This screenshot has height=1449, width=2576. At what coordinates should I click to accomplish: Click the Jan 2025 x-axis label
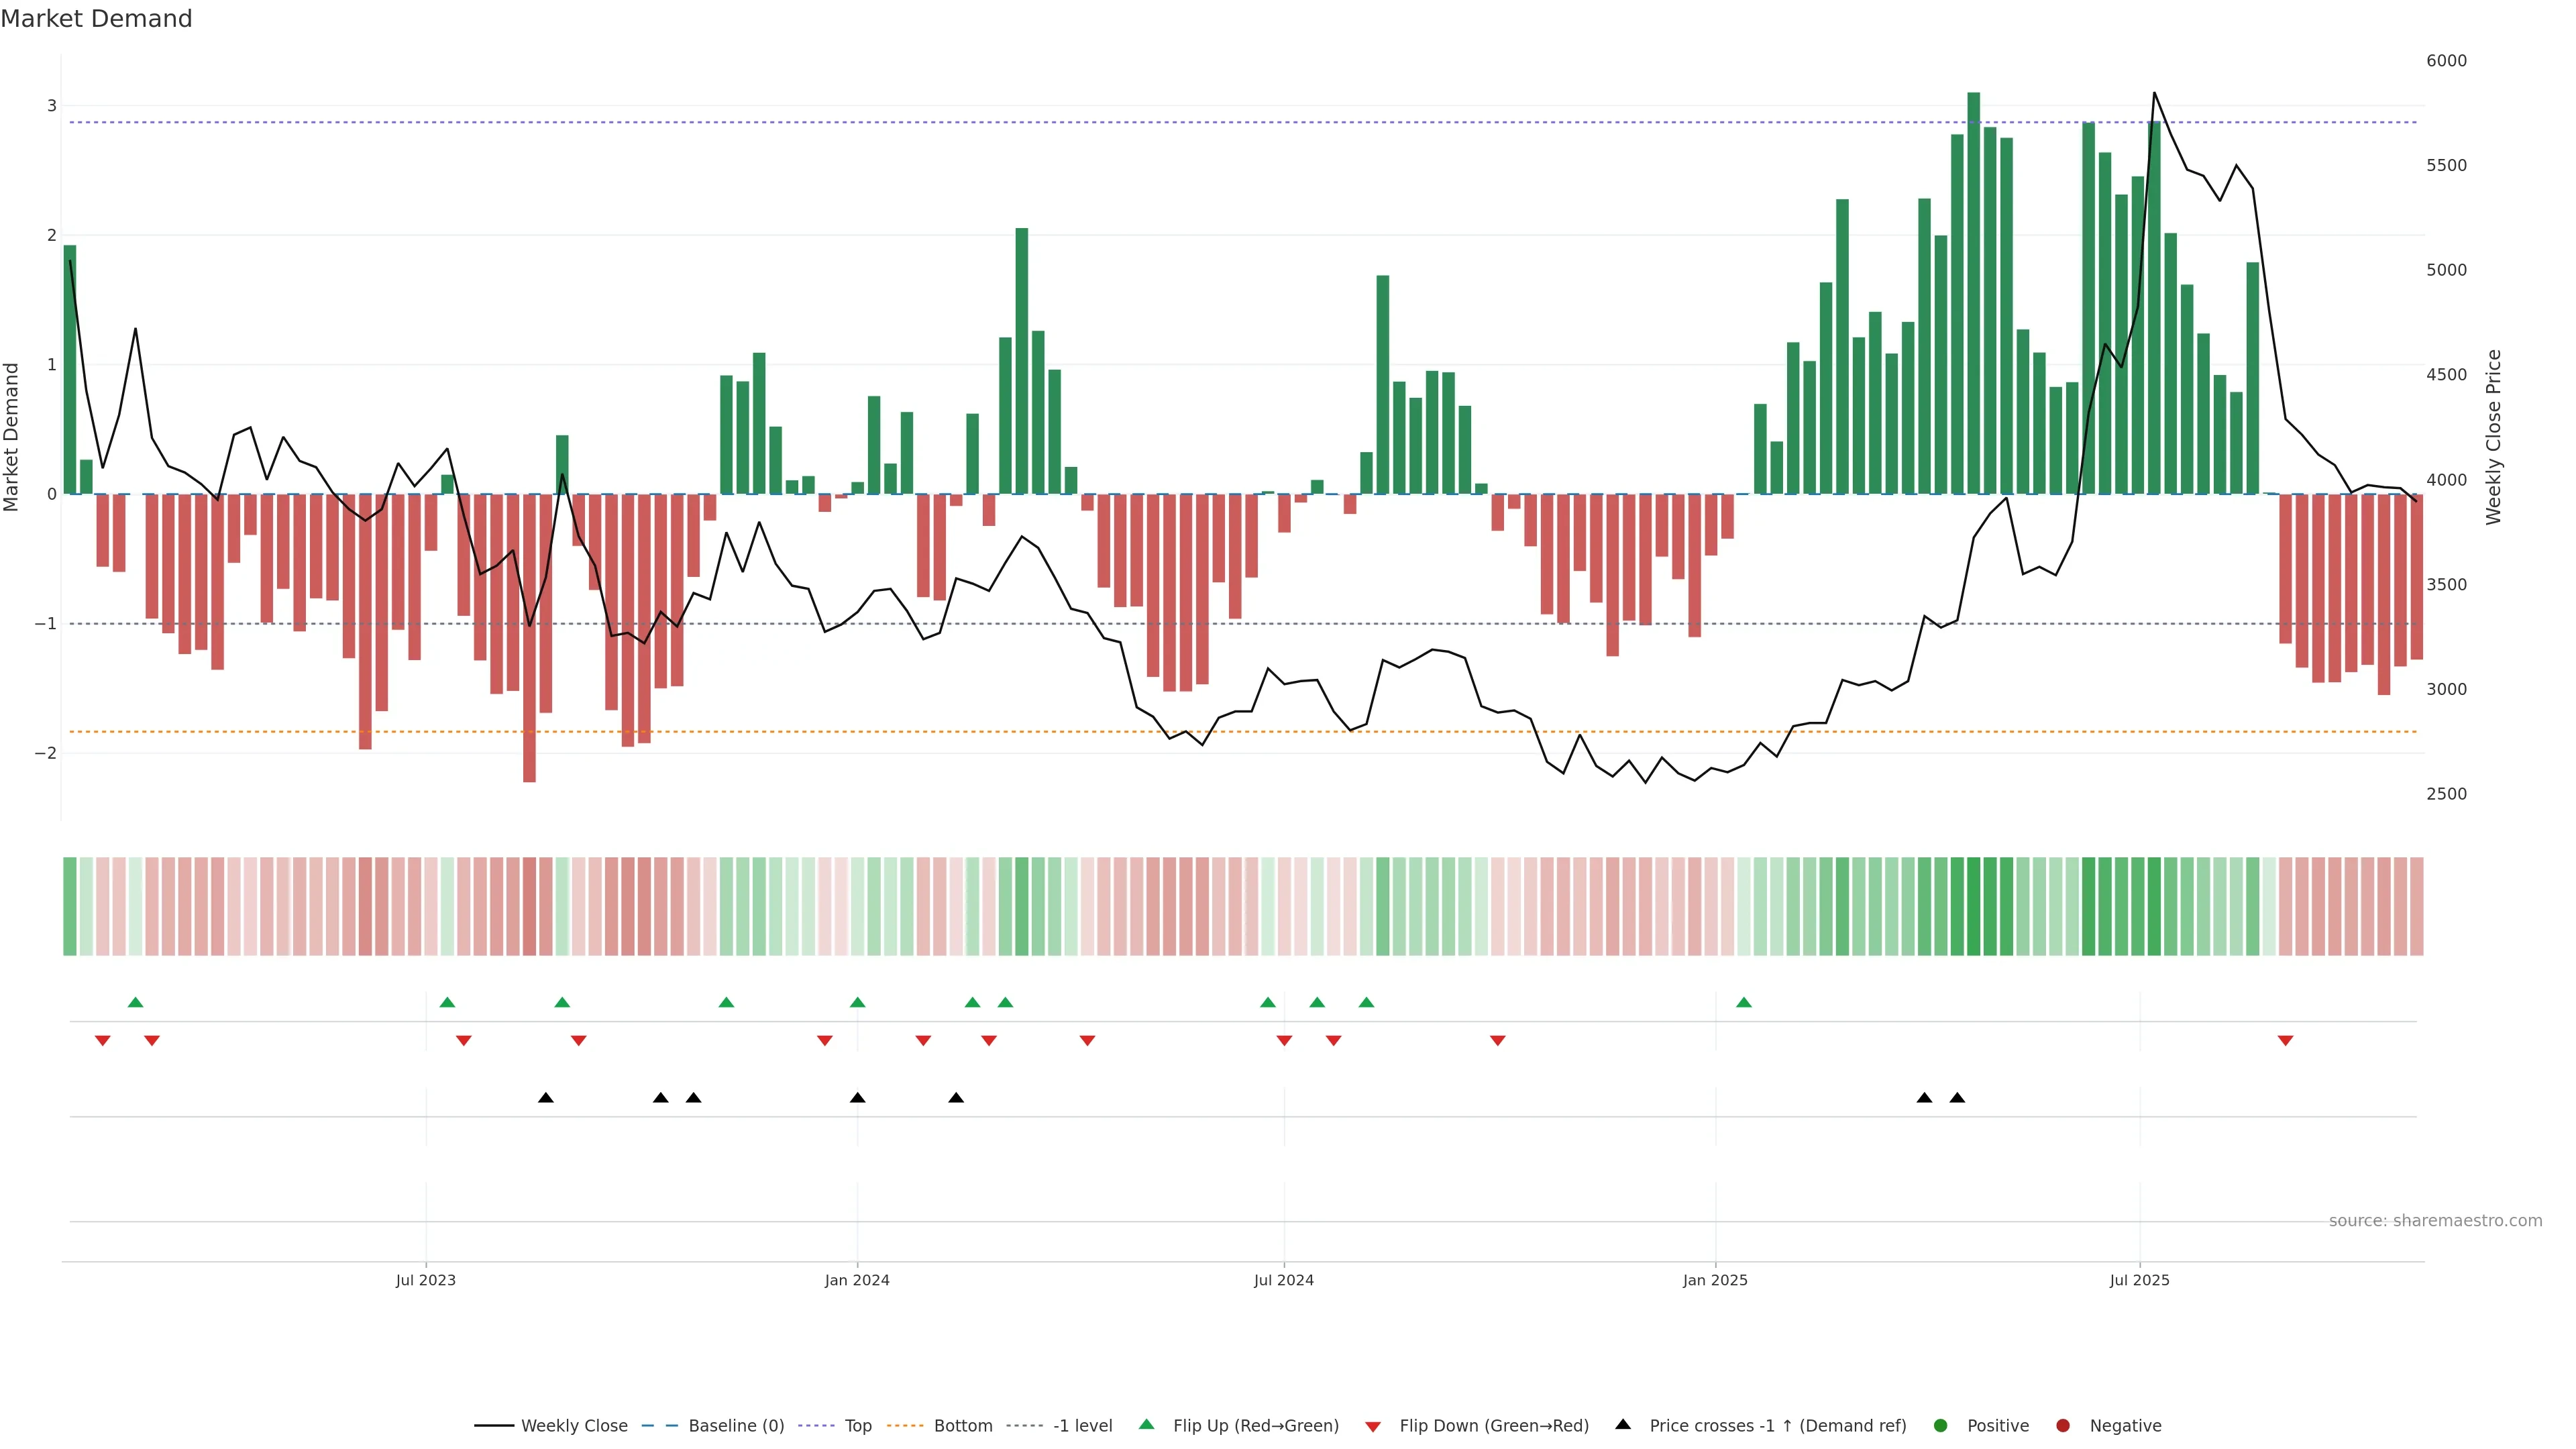[x=1715, y=1280]
